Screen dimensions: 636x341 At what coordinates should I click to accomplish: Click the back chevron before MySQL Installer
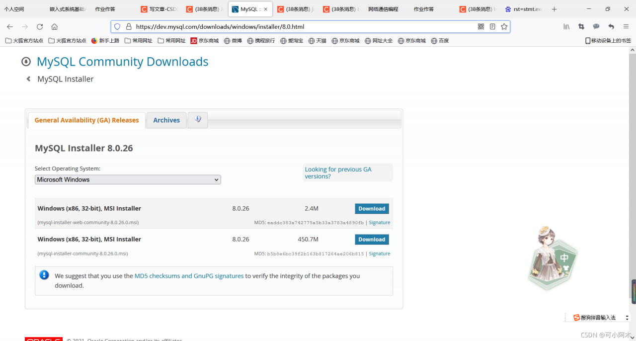point(29,79)
